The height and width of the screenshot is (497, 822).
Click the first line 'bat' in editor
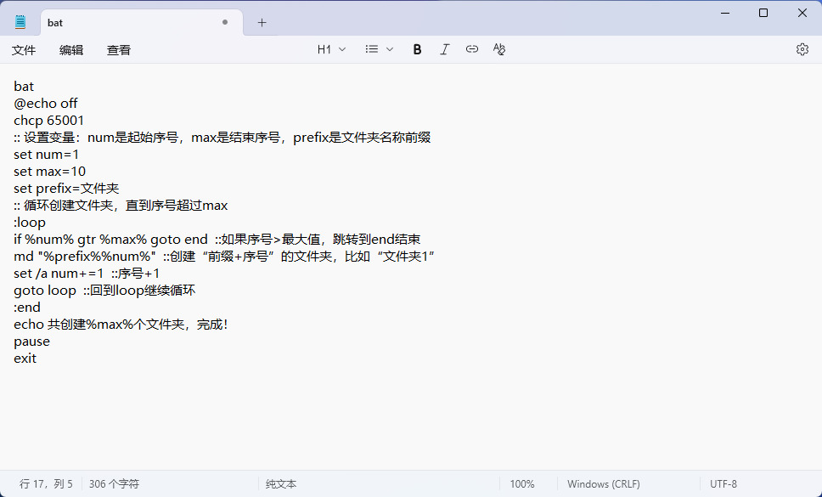point(24,86)
